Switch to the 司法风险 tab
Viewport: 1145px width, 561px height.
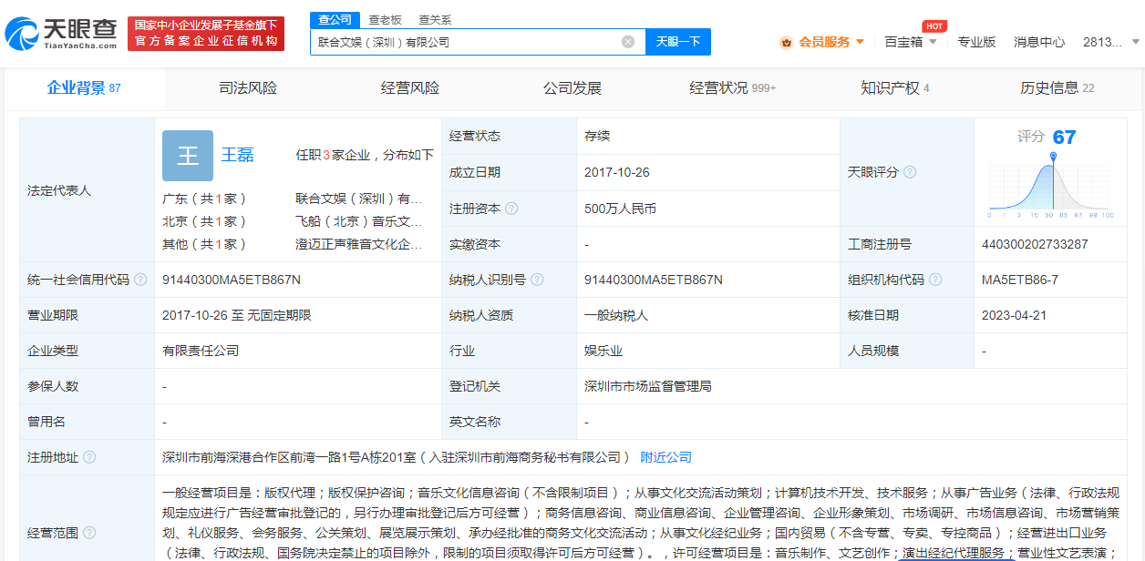point(248,88)
